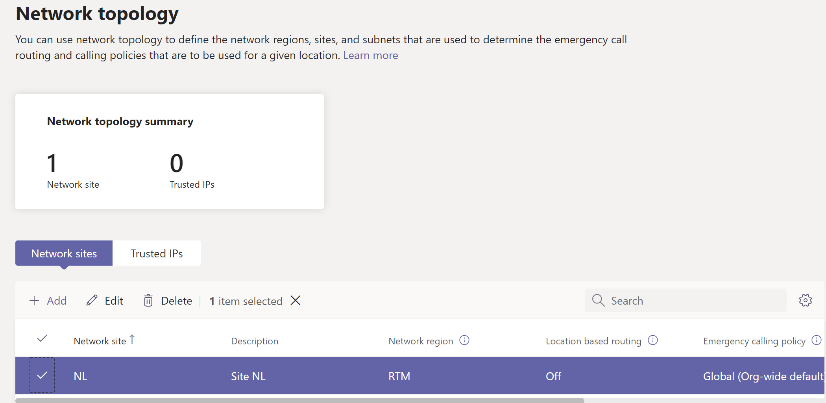Screen dimensions: 826x403
Task: Click the Delete button label
Action: [177, 301]
